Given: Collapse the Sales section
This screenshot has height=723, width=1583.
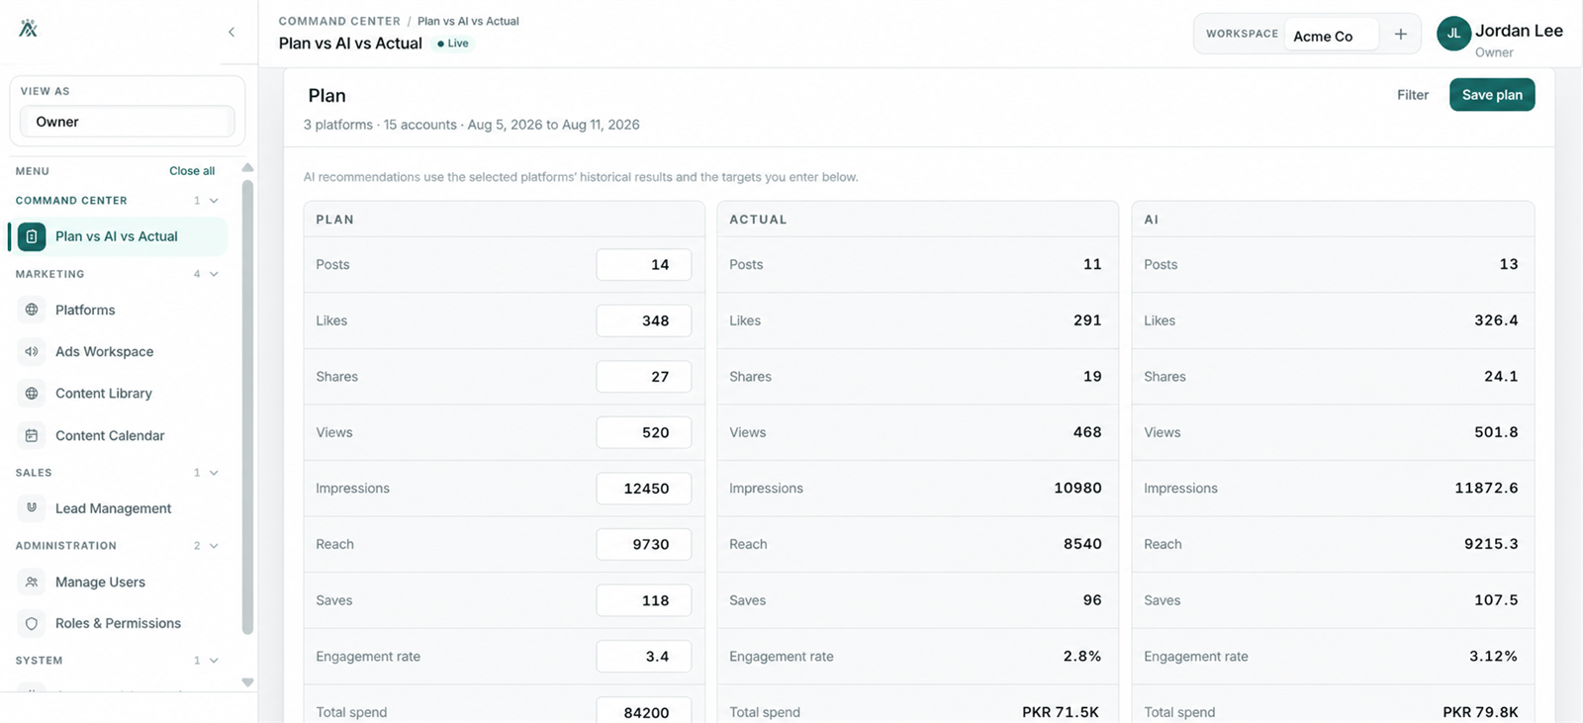Looking at the screenshot, I should point(214,473).
